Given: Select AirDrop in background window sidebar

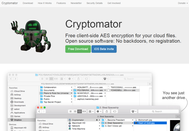Looking at the screenshot, I should (16, 95).
